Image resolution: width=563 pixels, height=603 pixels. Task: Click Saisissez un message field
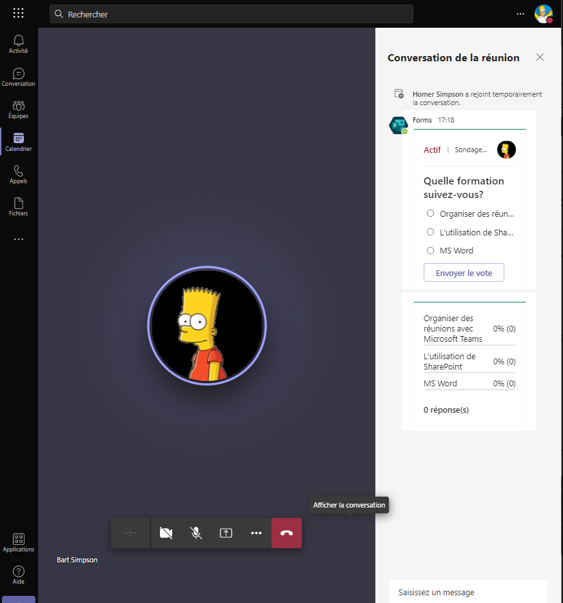point(468,592)
